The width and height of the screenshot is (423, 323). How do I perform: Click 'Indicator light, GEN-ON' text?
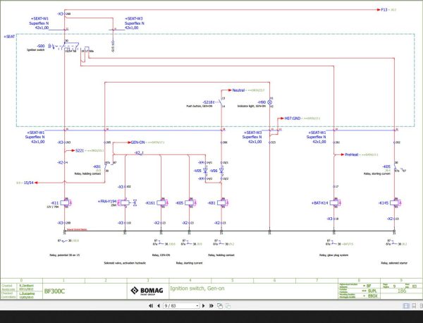click(x=252, y=106)
